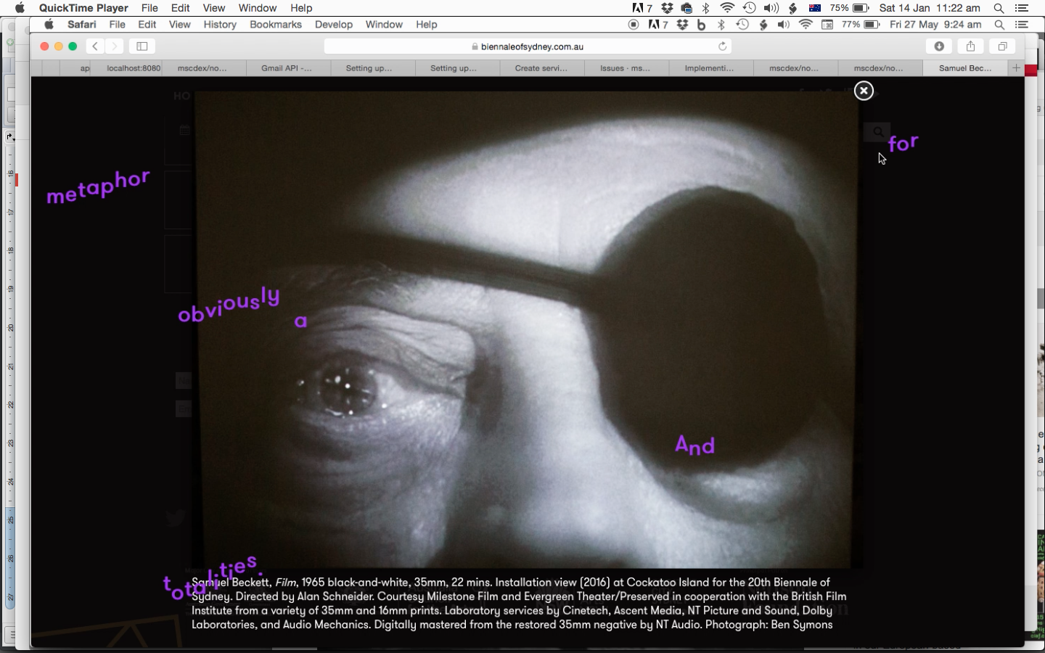
Task: Open the History menu
Action: pos(220,25)
